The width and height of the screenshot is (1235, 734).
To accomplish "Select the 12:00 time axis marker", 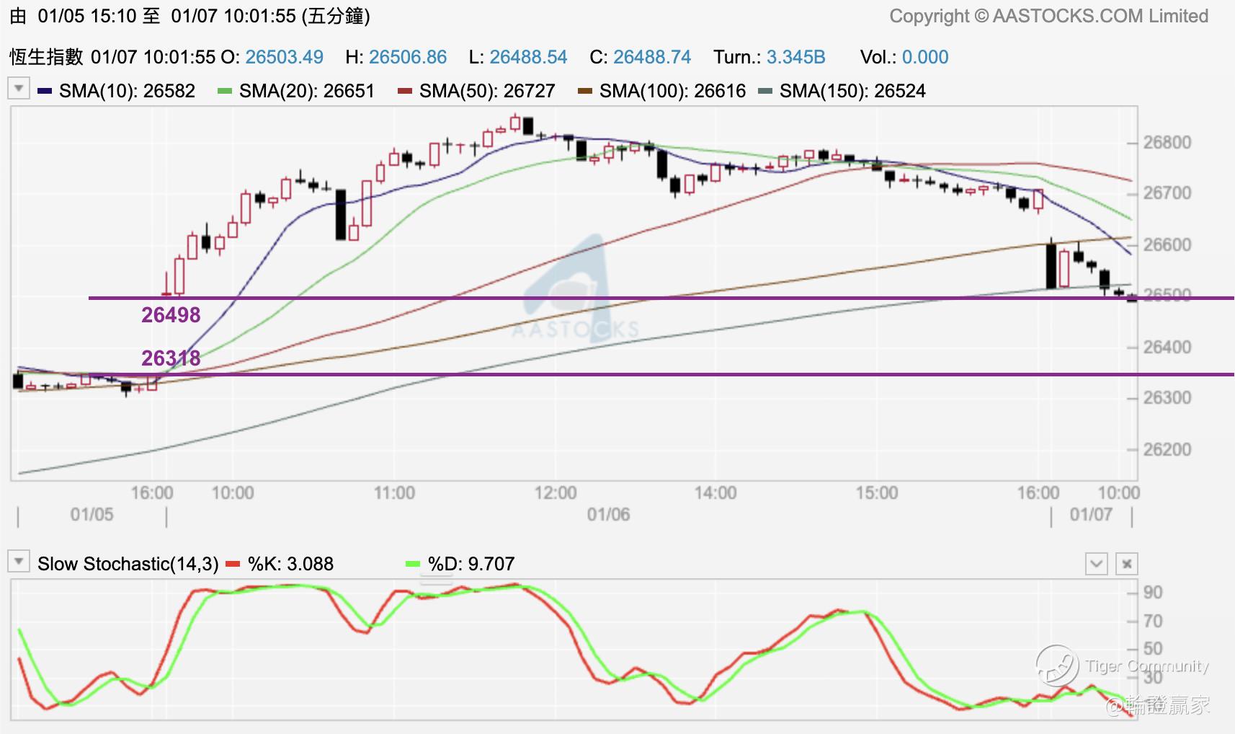I will tap(556, 493).
